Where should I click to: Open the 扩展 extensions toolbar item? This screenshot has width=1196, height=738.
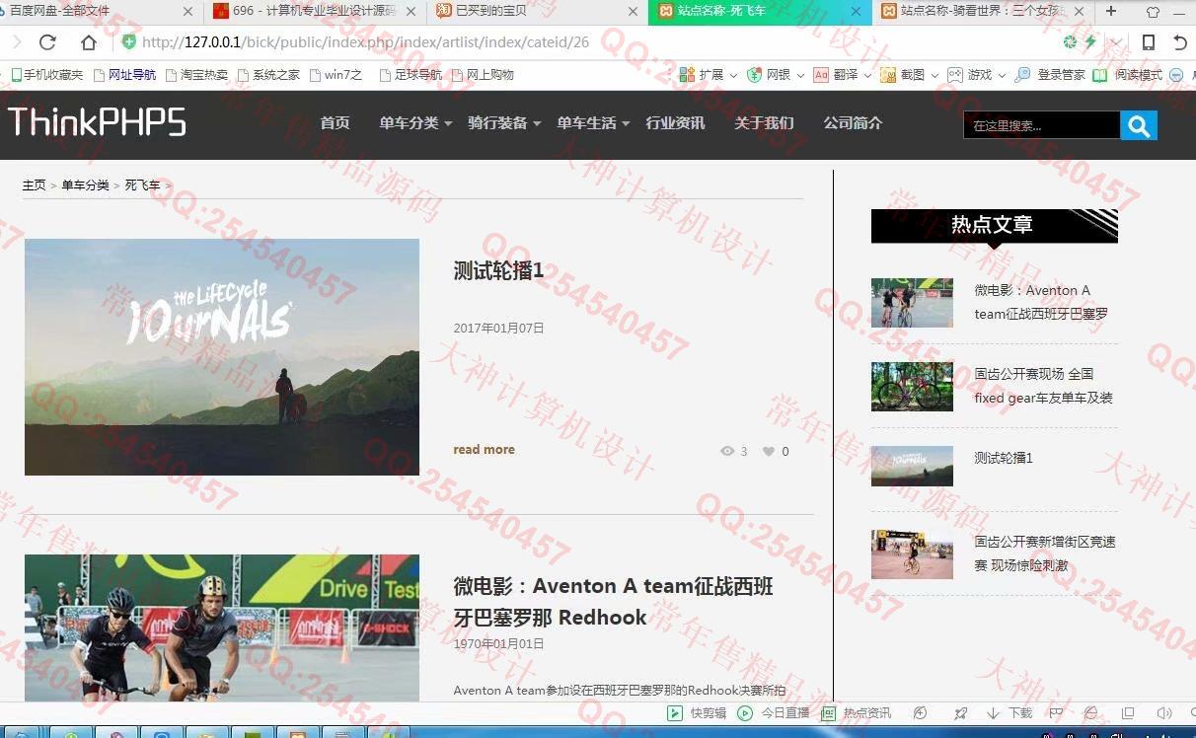click(x=702, y=75)
